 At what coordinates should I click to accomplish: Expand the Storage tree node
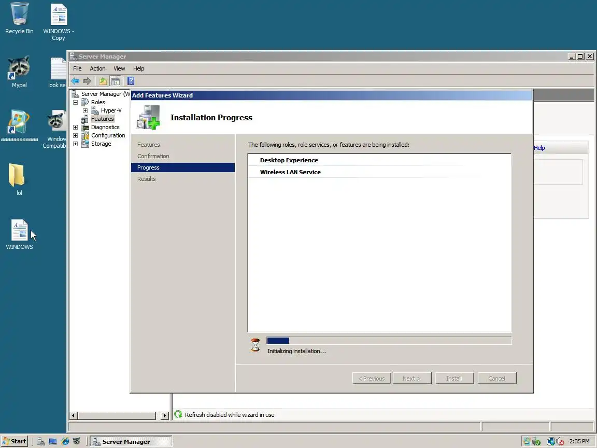(75, 144)
